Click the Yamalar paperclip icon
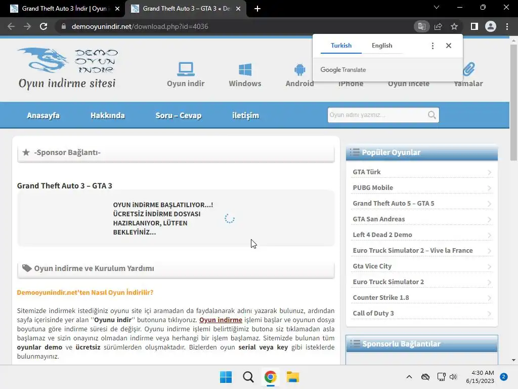This screenshot has width=518, height=389. click(469, 69)
